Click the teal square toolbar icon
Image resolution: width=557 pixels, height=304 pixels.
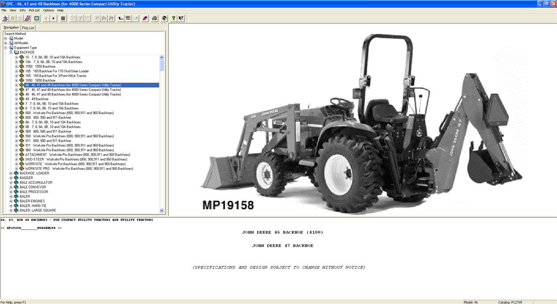[37, 18]
